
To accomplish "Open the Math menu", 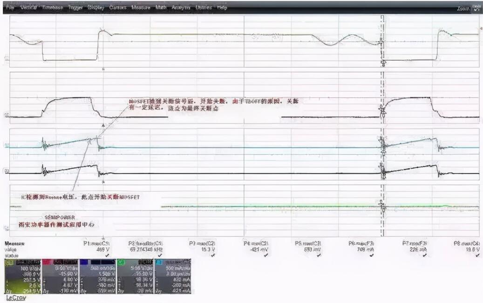I will pyautogui.click(x=161, y=8).
